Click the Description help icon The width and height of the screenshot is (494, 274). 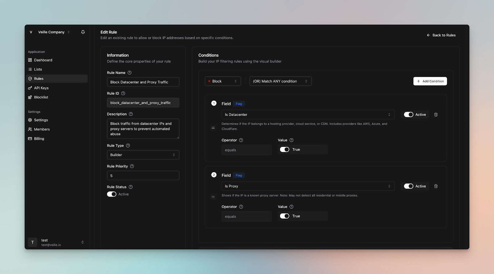pyautogui.click(x=131, y=114)
